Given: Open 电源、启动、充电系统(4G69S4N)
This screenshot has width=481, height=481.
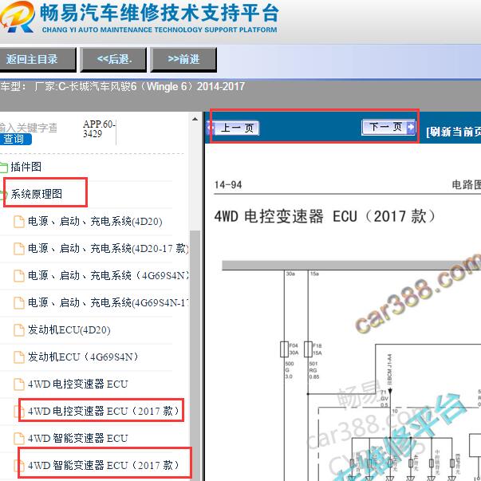Looking at the screenshot, I should 108,275.
